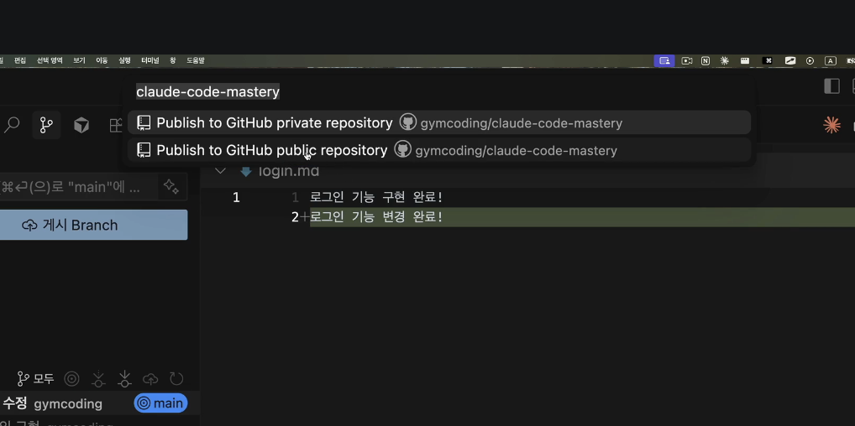Click the 게시 Branch button
Image resolution: width=855 pixels, height=426 pixels.
[92, 225]
